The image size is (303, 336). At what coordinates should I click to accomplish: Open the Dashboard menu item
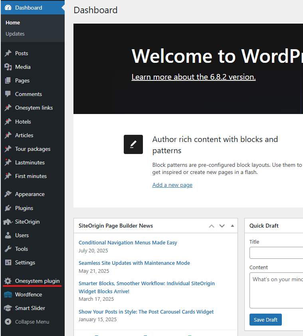point(33,8)
